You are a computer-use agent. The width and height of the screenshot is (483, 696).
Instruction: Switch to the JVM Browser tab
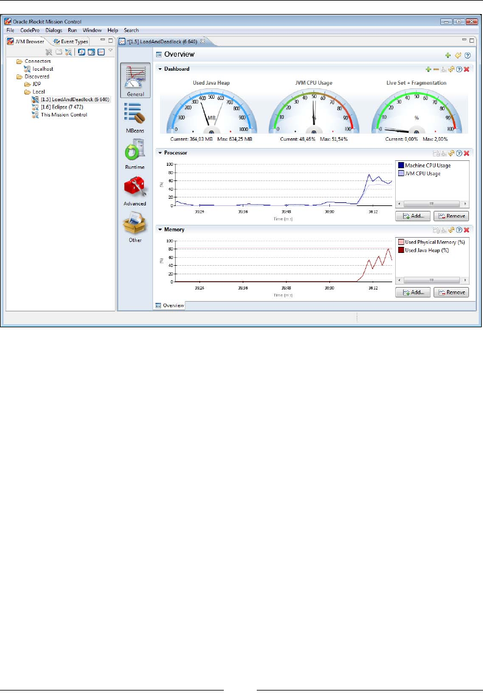point(26,41)
